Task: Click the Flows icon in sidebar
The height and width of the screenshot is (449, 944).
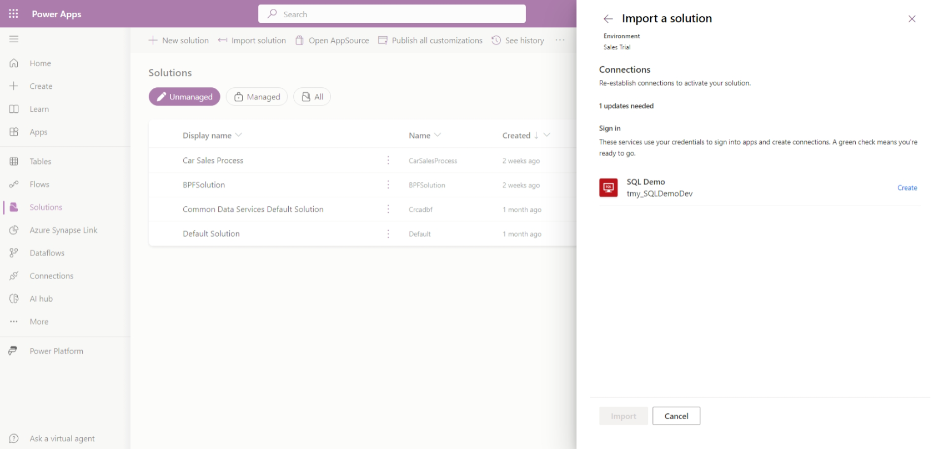Action: 14,184
